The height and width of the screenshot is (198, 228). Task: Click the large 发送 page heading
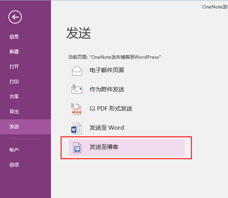point(78,33)
